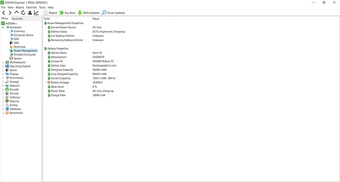The image size is (340, 182).
Task: Expand the Storage tree node
Action: (3, 82)
